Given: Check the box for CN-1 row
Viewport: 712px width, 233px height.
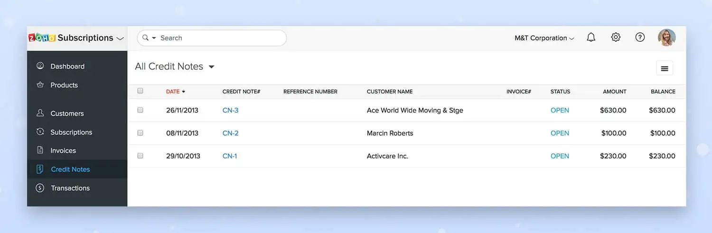Looking at the screenshot, I should [140, 156].
